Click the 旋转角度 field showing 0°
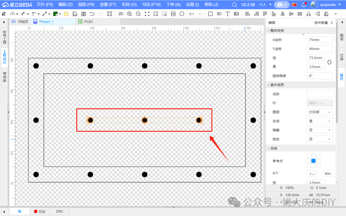 320,76
